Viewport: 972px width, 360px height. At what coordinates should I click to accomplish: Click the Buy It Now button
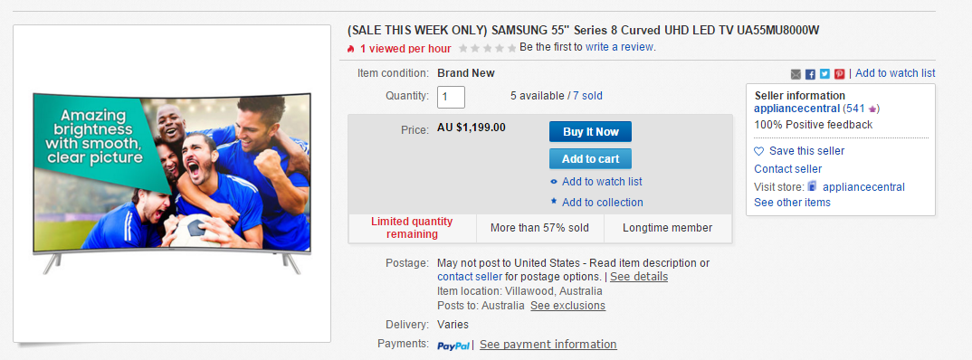tap(590, 132)
